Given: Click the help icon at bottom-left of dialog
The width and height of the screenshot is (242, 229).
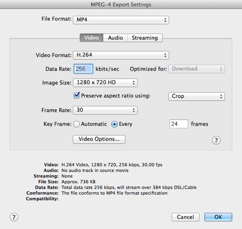Looking at the screenshot, I should point(14,217).
